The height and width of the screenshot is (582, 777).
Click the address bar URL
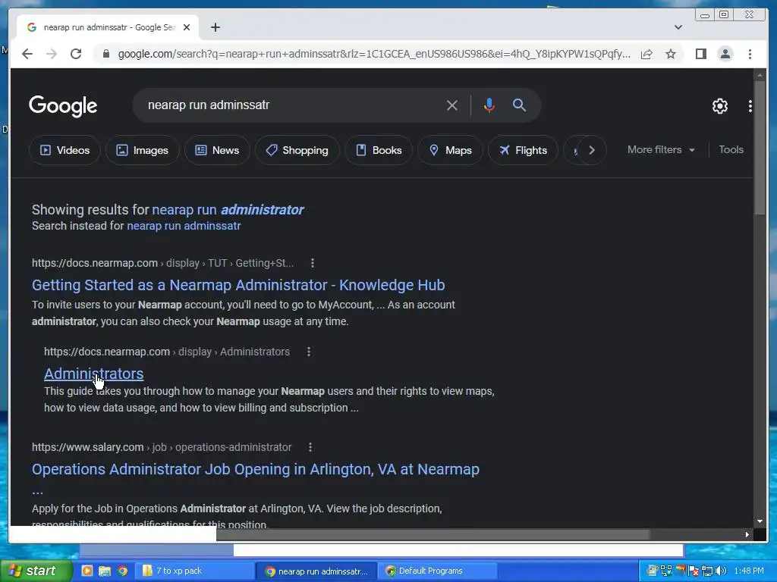tap(374, 54)
